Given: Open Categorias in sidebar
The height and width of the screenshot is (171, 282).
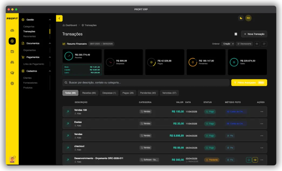Looking at the screenshot, I should pos(29,26).
